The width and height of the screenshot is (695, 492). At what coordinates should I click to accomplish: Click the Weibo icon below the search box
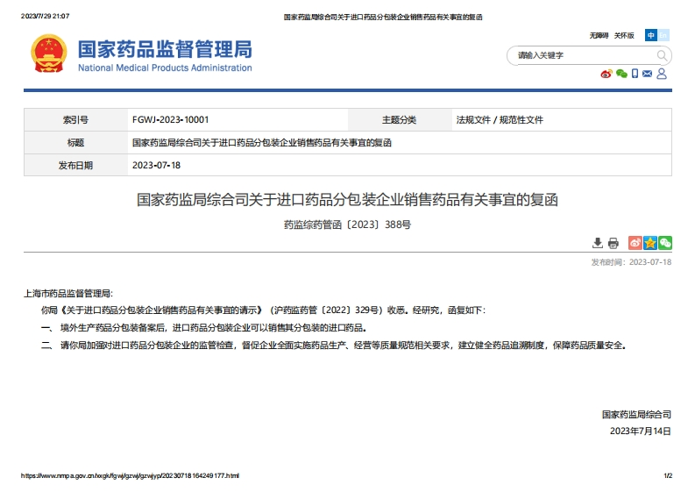(606, 74)
